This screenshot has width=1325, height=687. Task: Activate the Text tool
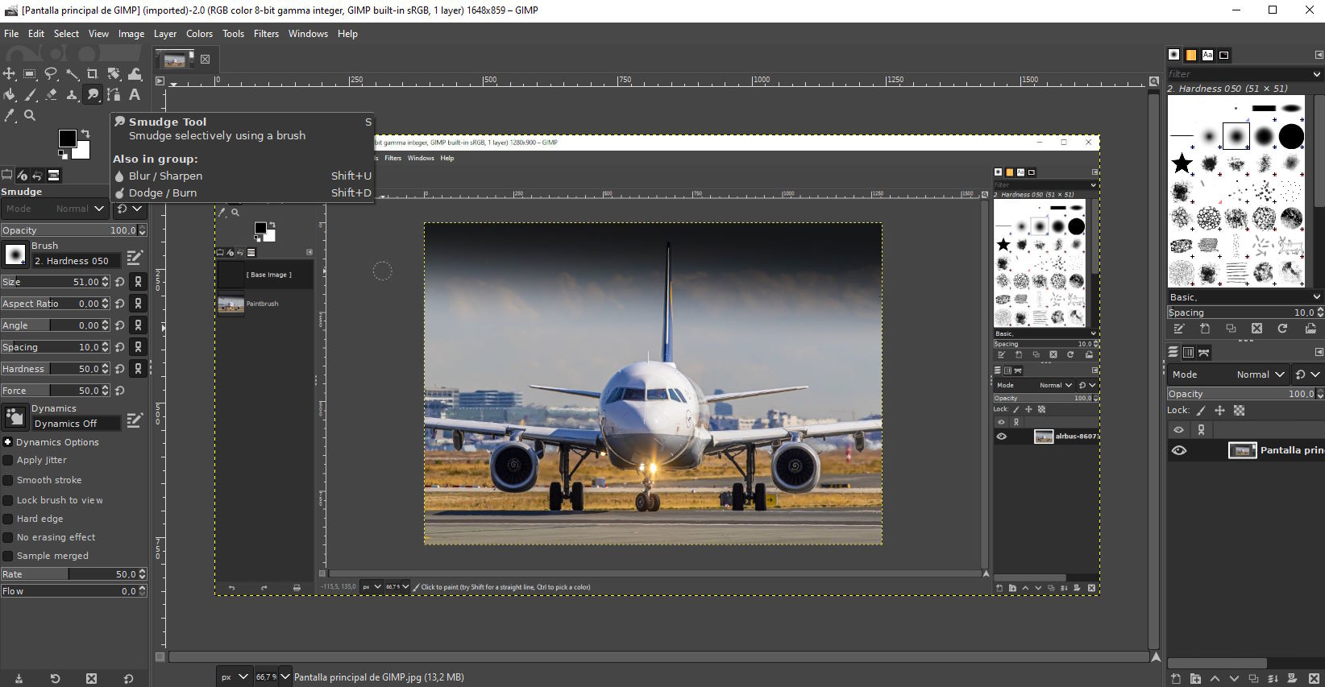tap(135, 95)
